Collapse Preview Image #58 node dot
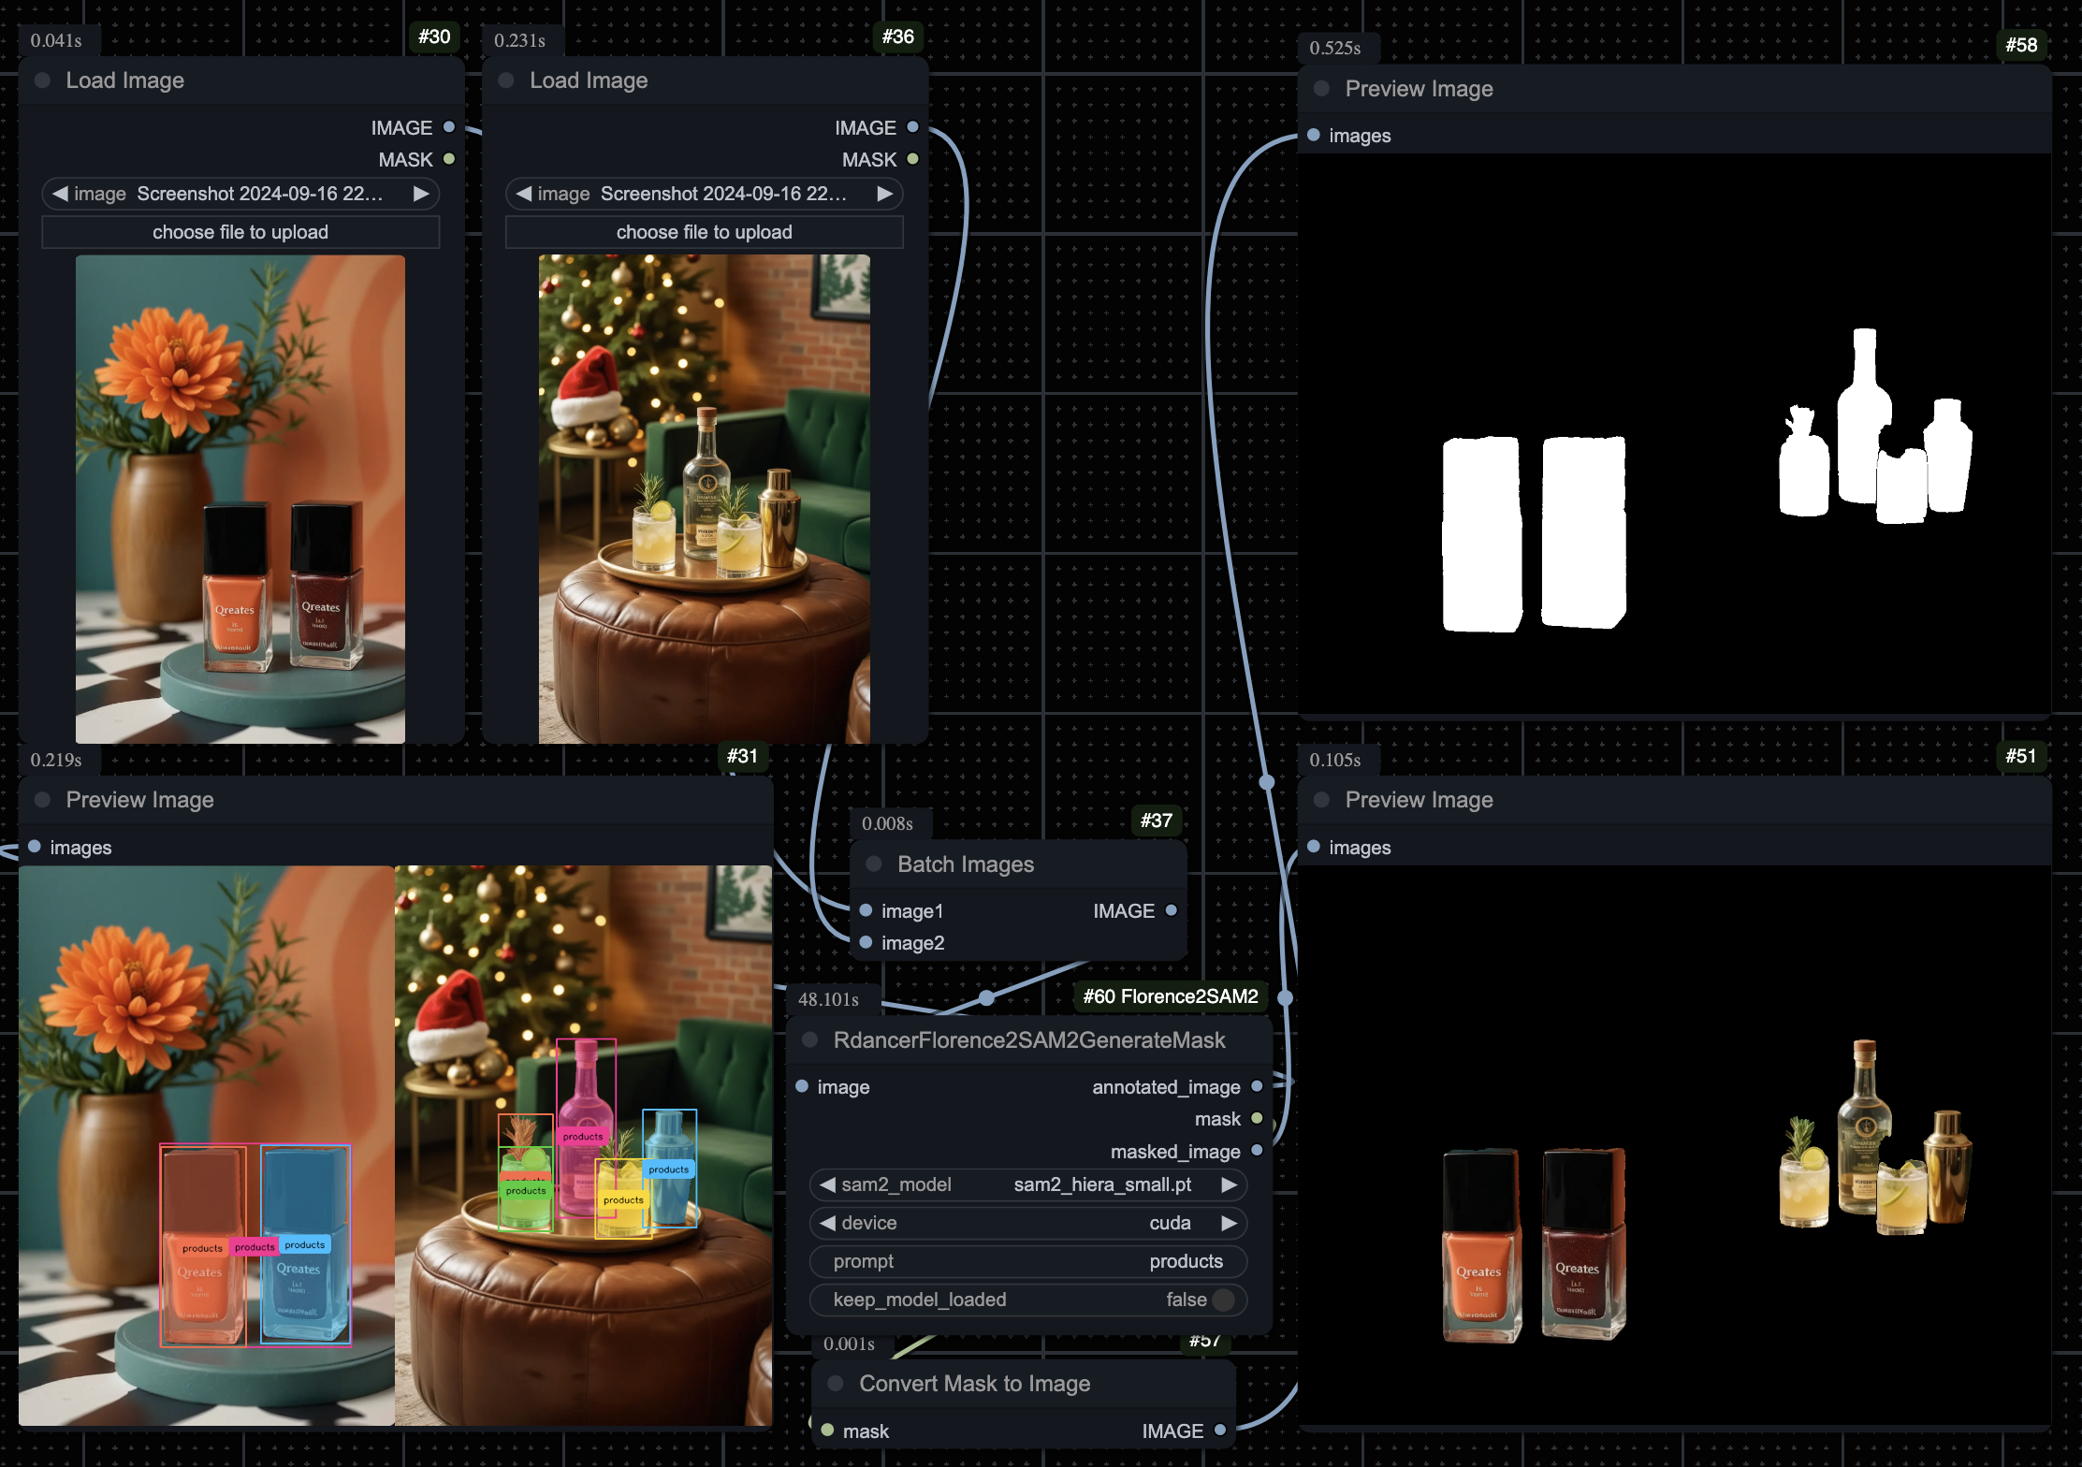The image size is (2082, 1467). point(1321,89)
